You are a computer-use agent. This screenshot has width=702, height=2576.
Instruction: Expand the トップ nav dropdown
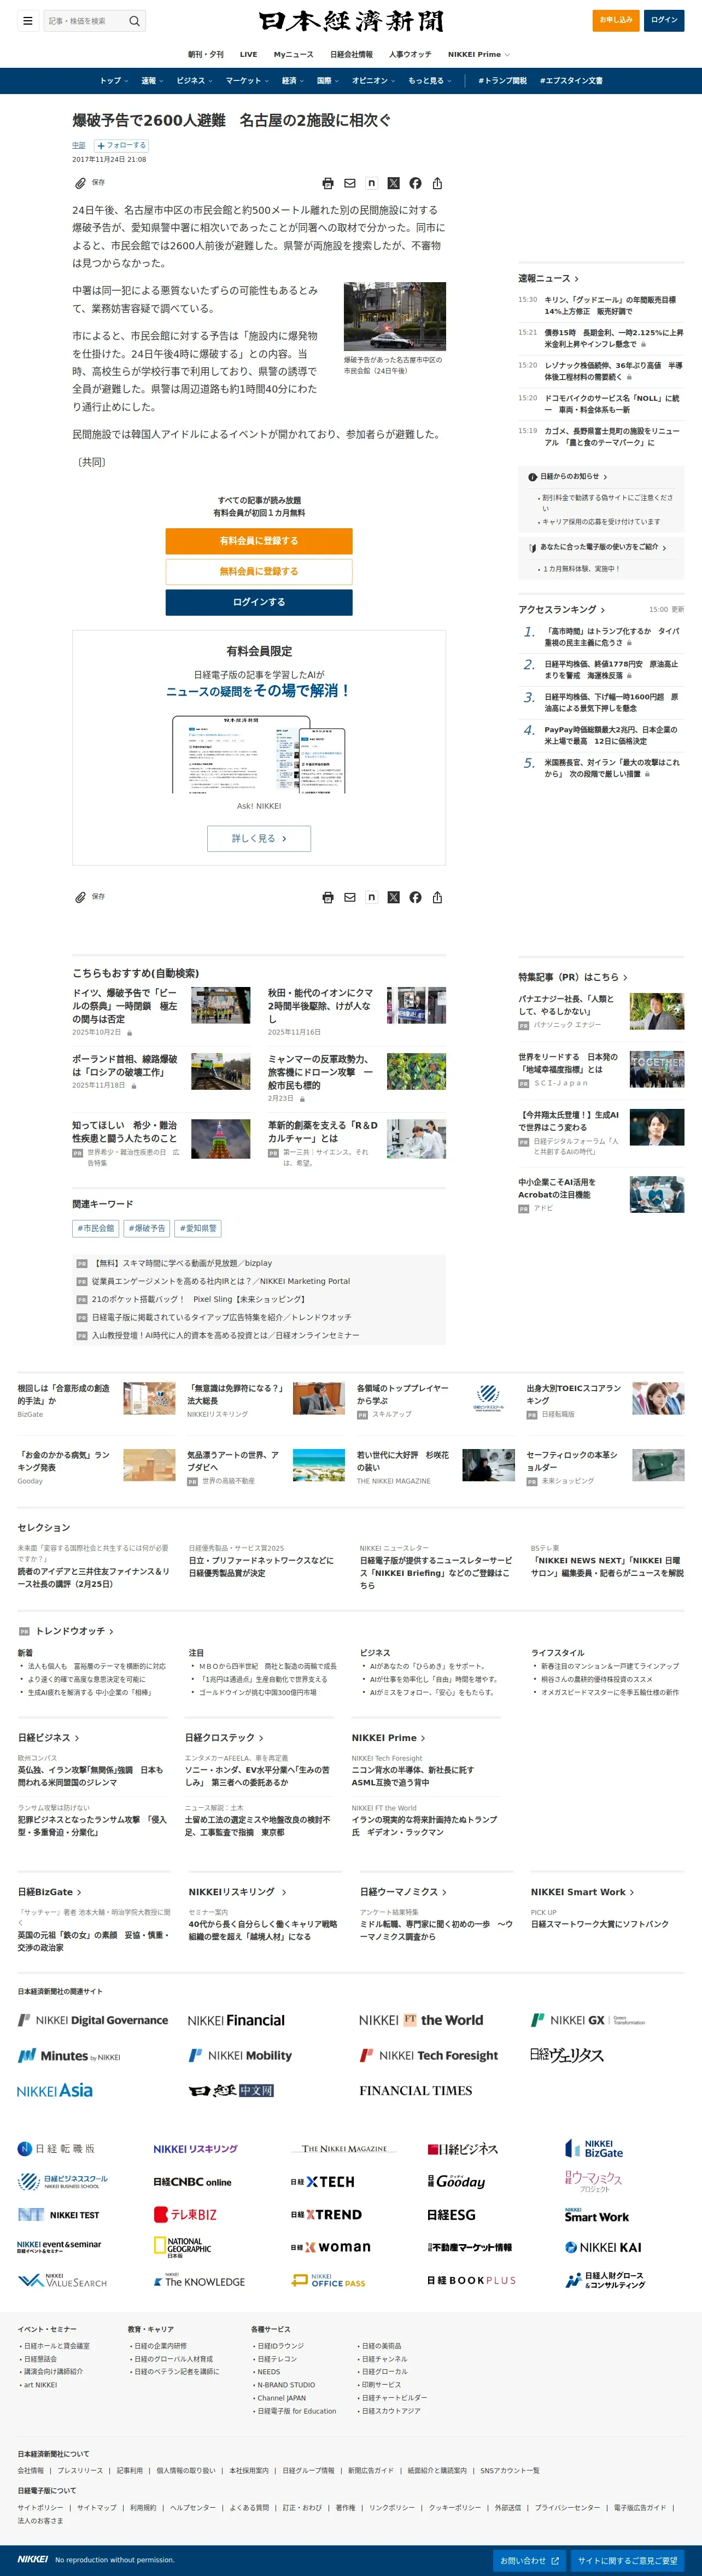tap(114, 81)
